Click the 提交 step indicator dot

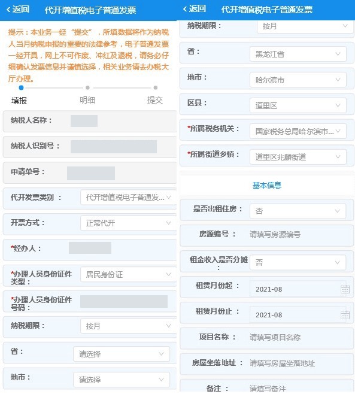click(x=156, y=87)
